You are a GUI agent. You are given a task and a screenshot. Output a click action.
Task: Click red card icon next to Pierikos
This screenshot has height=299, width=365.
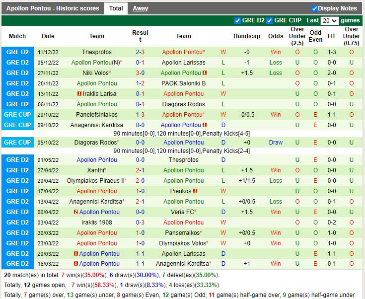[x=196, y=191]
